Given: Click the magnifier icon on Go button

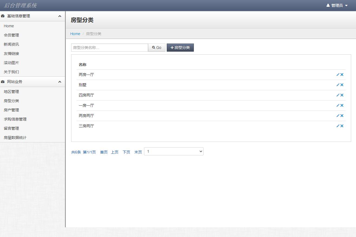Looking at the screenshot, I should point(154,47).
